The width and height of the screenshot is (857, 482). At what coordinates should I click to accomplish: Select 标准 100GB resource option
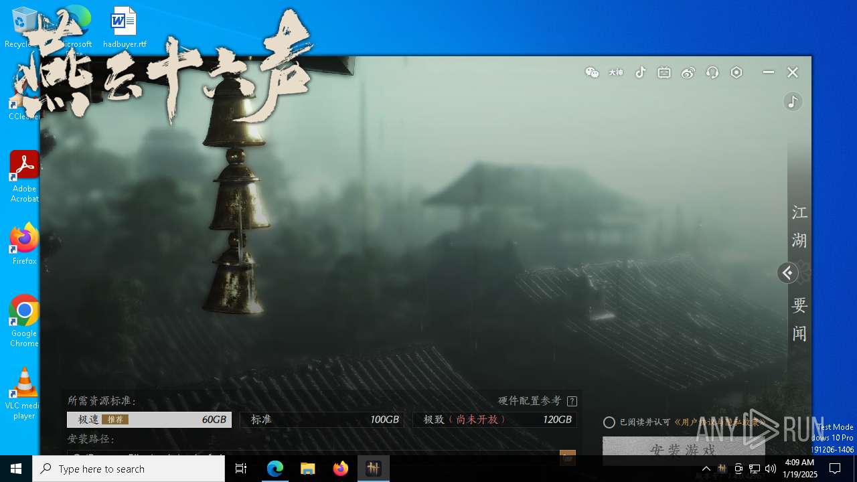pos(322,420)
